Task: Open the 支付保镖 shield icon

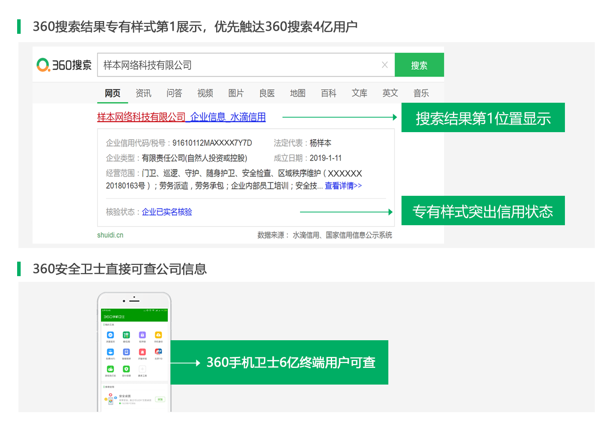Action: pyautogui.click(x=126, y=369)
